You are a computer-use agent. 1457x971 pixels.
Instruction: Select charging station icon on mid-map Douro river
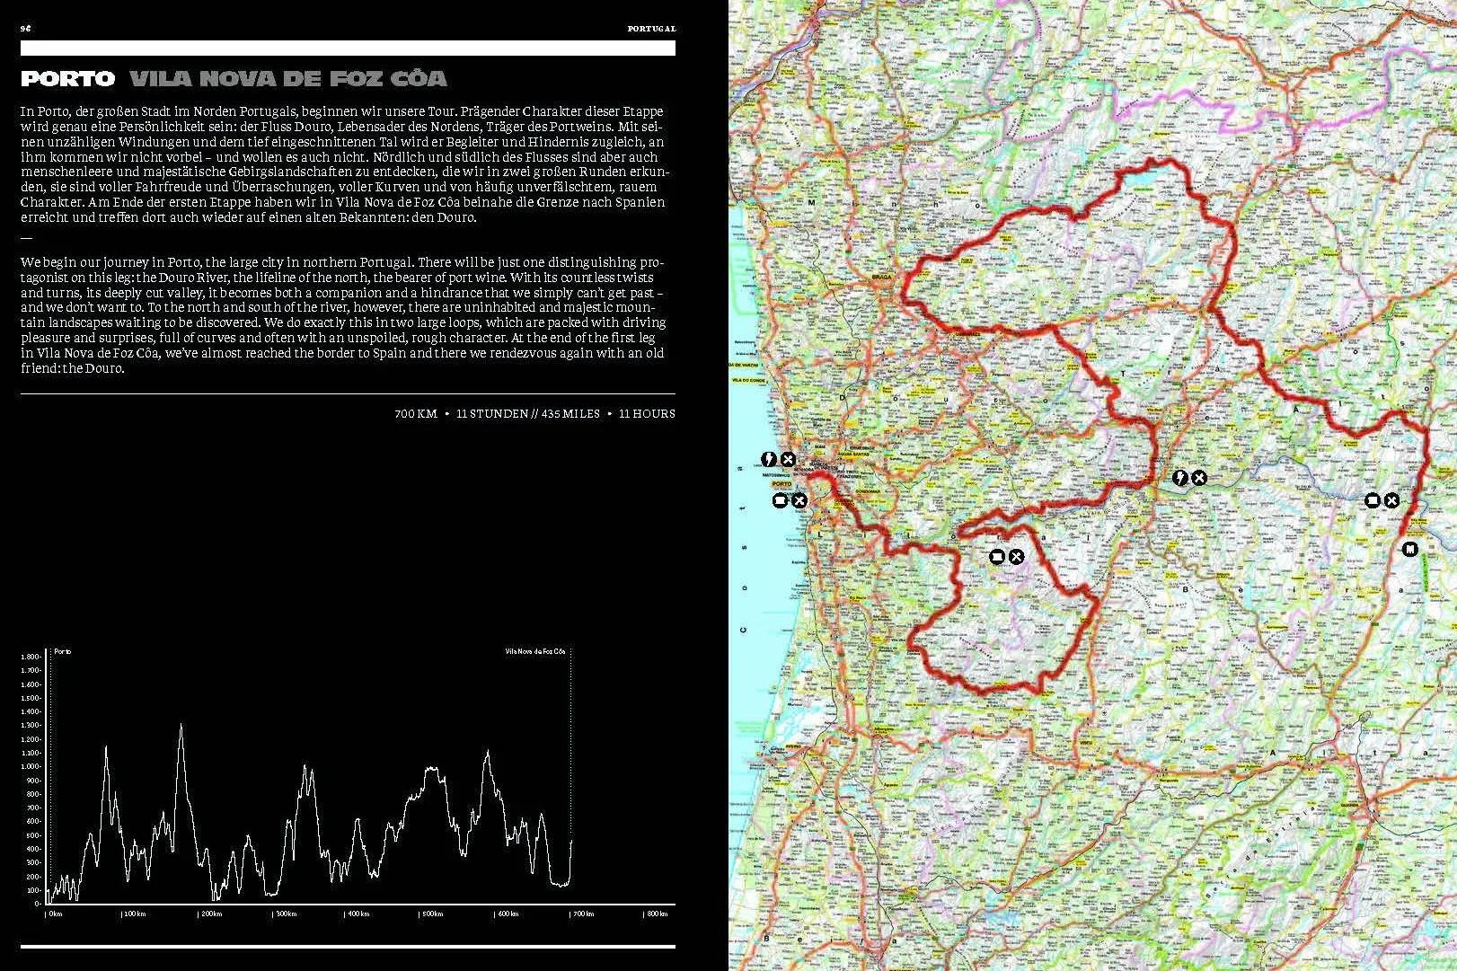point(1180,478)
